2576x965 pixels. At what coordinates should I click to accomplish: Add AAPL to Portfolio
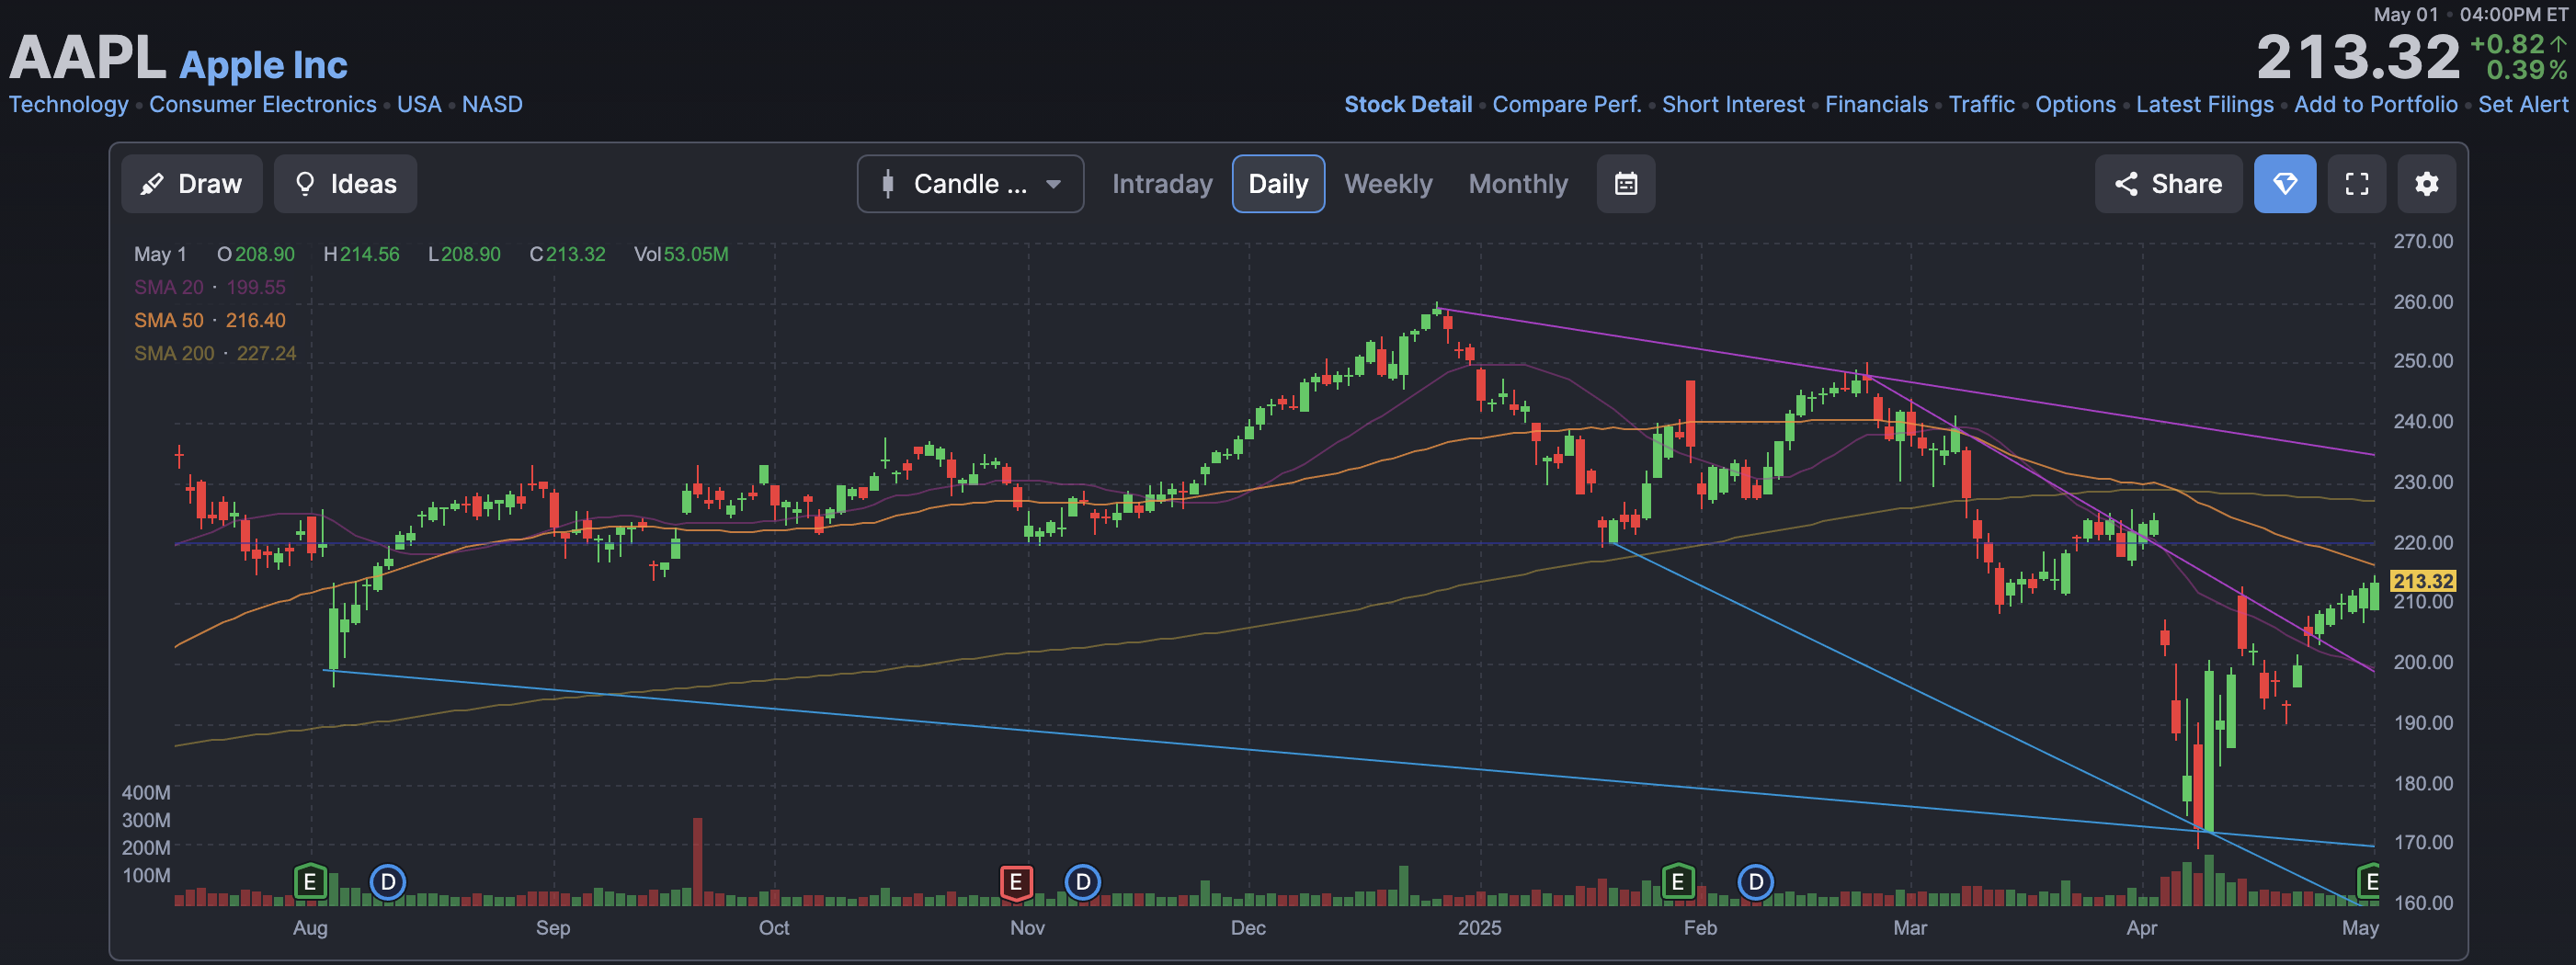[2375, 104]
